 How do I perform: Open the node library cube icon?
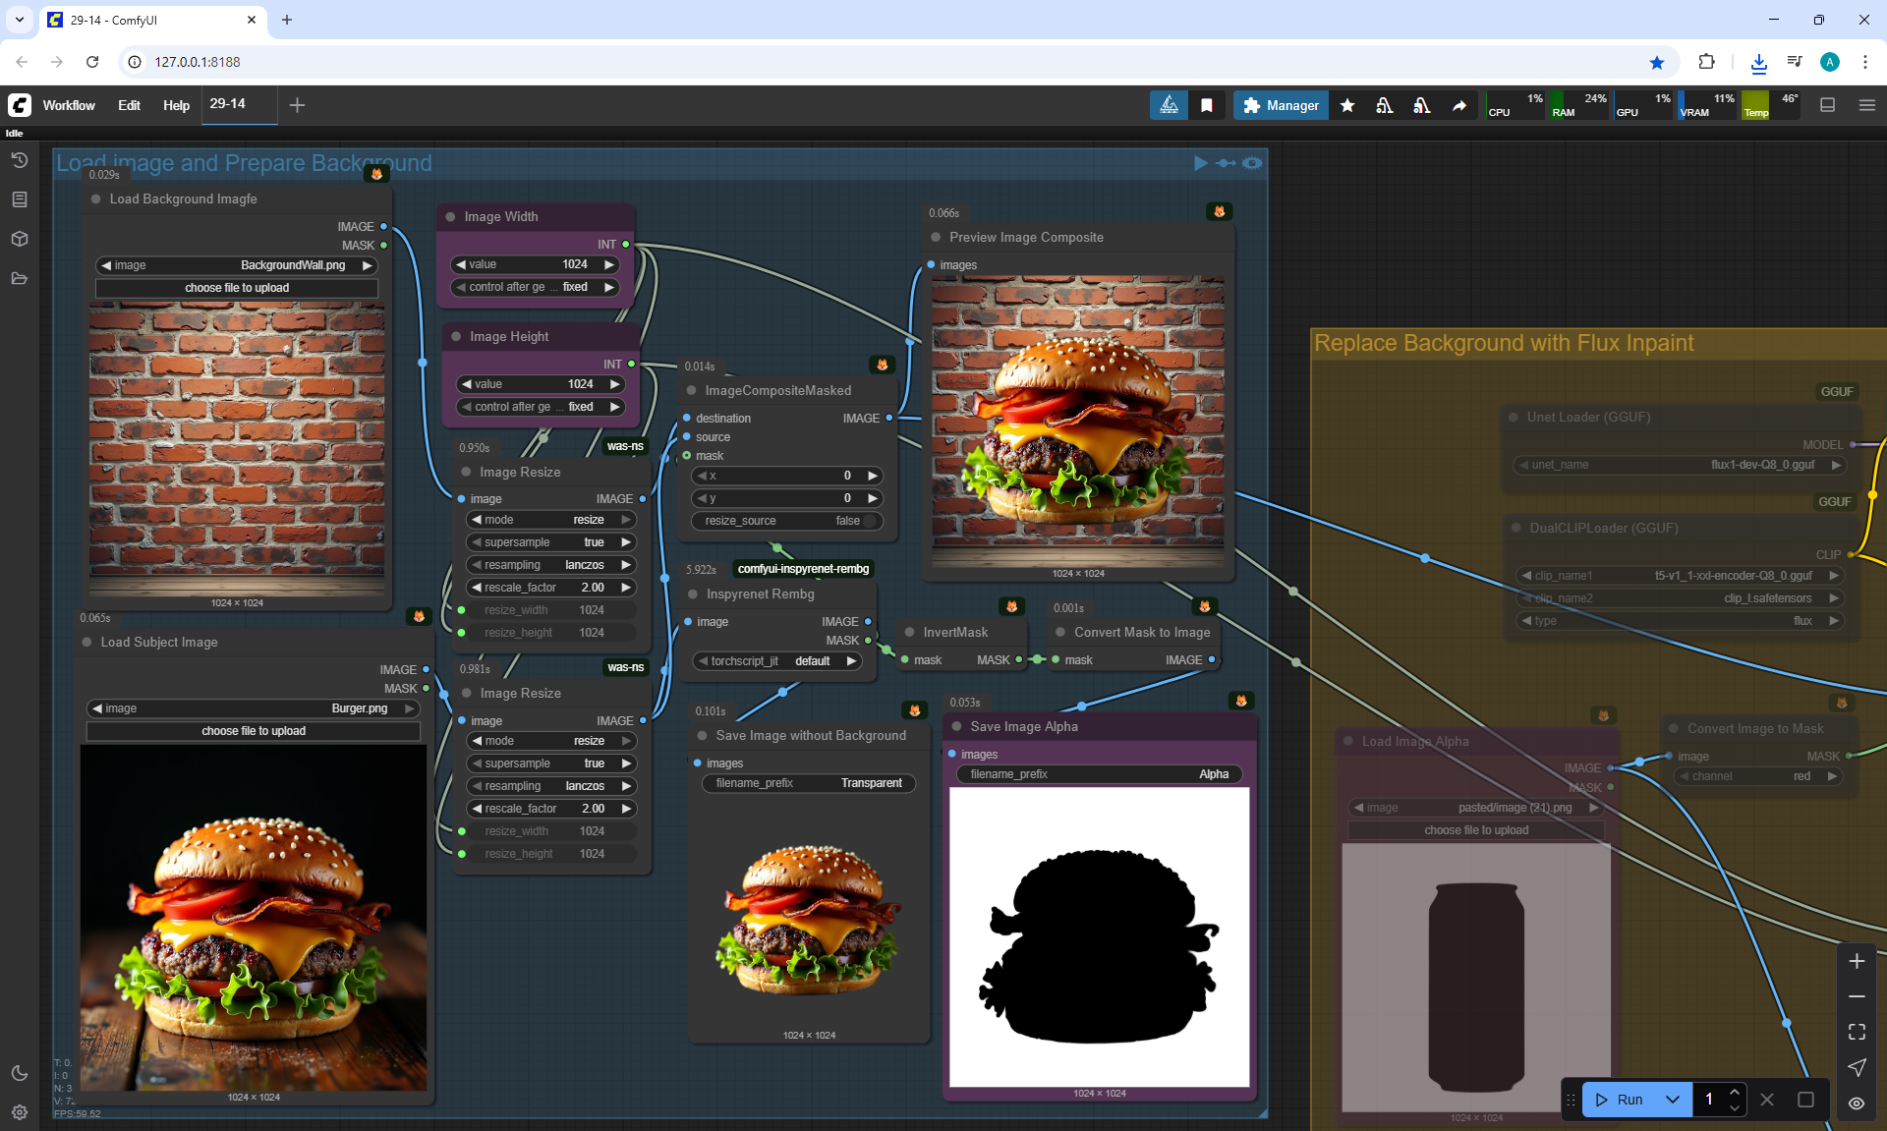tap(19, 239)
